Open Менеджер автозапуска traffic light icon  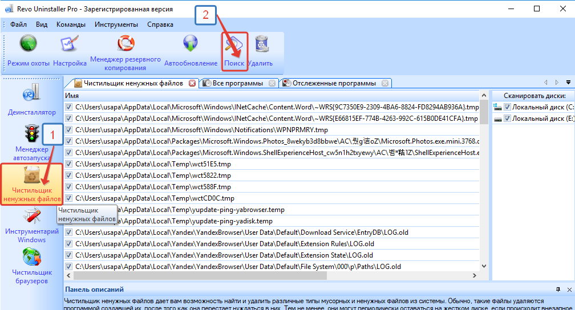32,133
